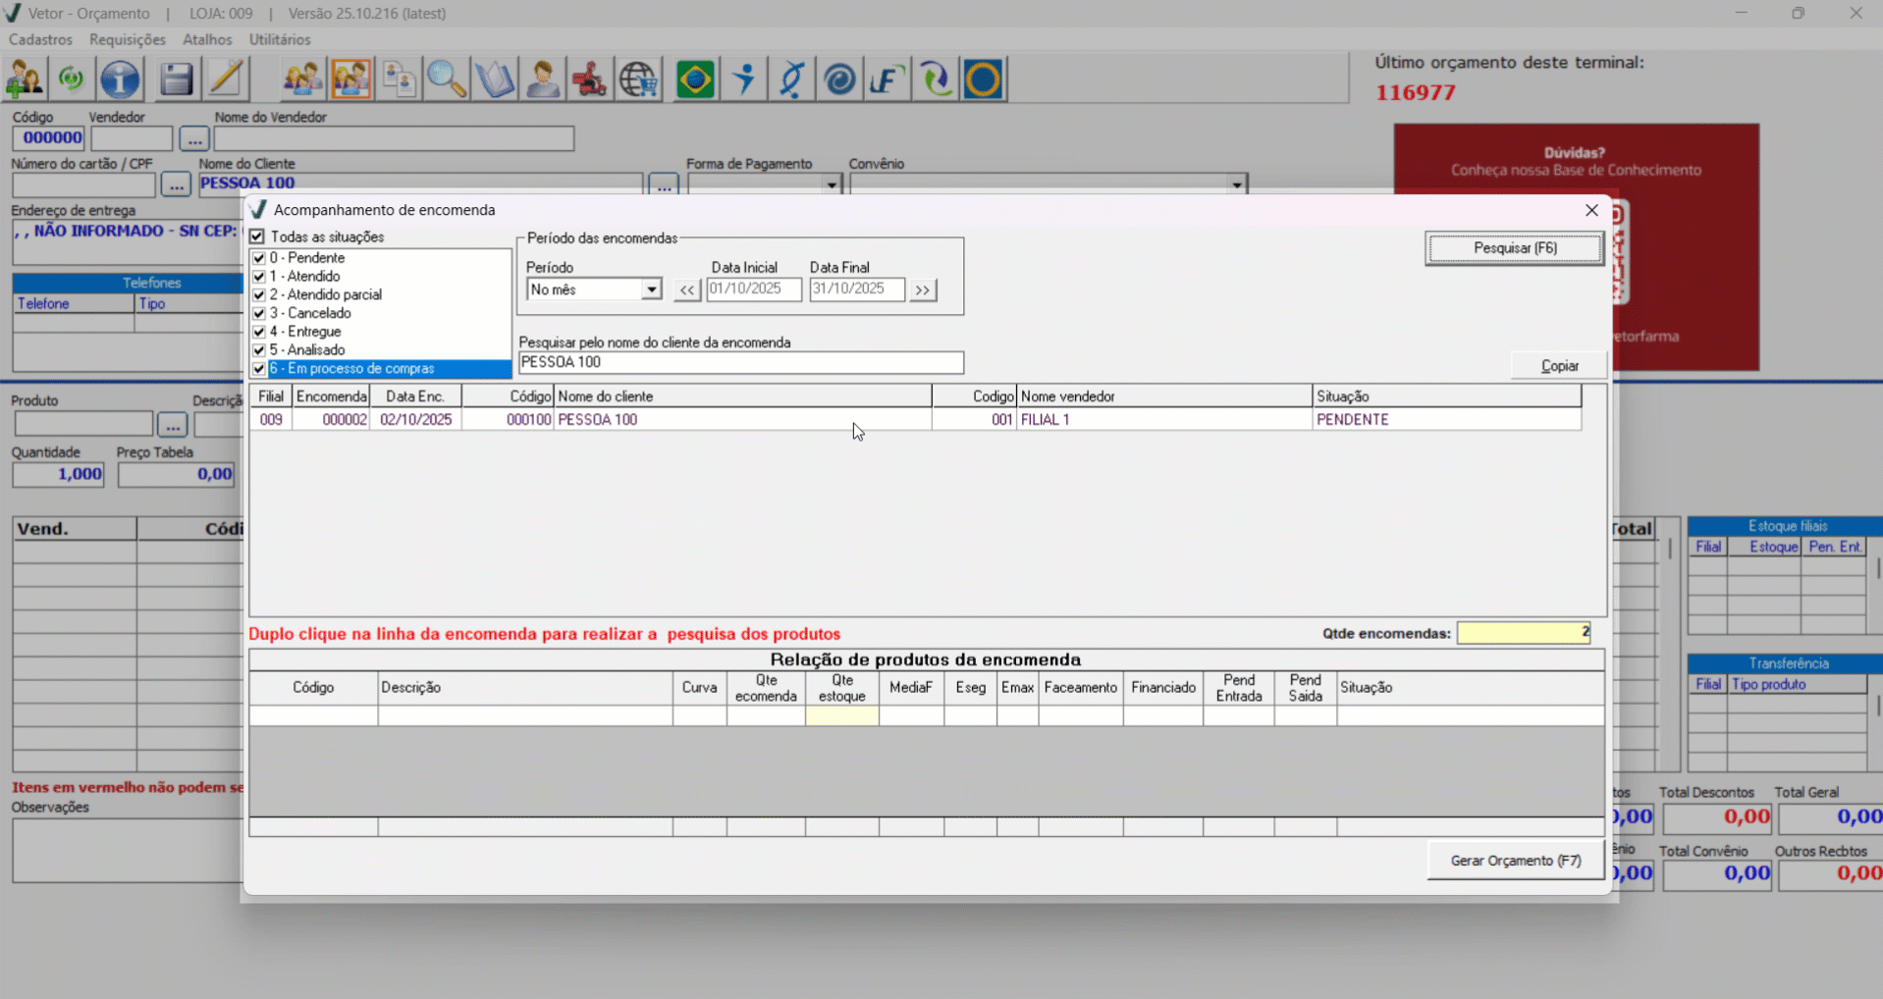1883x999 pixels.
Task: Click the next period '>>' arrow button
Action: (x=922, y=289)
